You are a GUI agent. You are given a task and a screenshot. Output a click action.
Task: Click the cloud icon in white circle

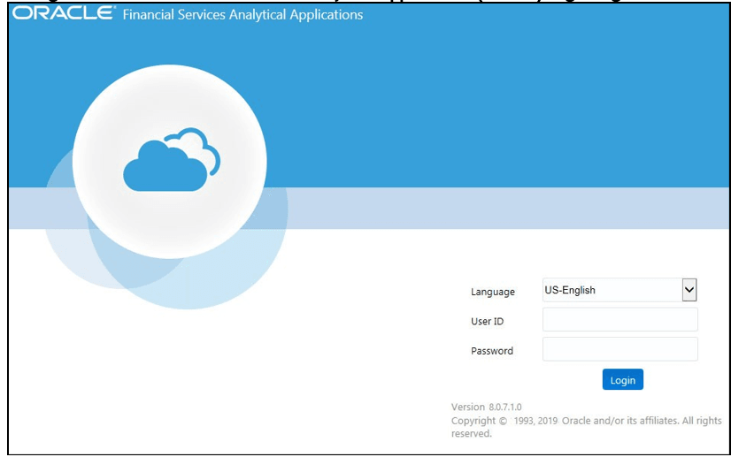tap(172, 160)
